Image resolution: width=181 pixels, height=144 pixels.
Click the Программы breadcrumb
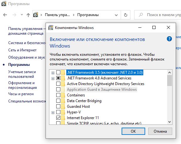(x=88, y=15)
